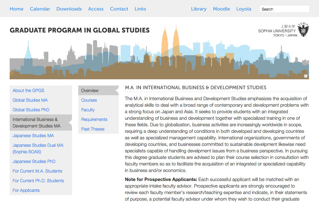
Task: Open the Loyola portal link
Action: tap(244, 9)
